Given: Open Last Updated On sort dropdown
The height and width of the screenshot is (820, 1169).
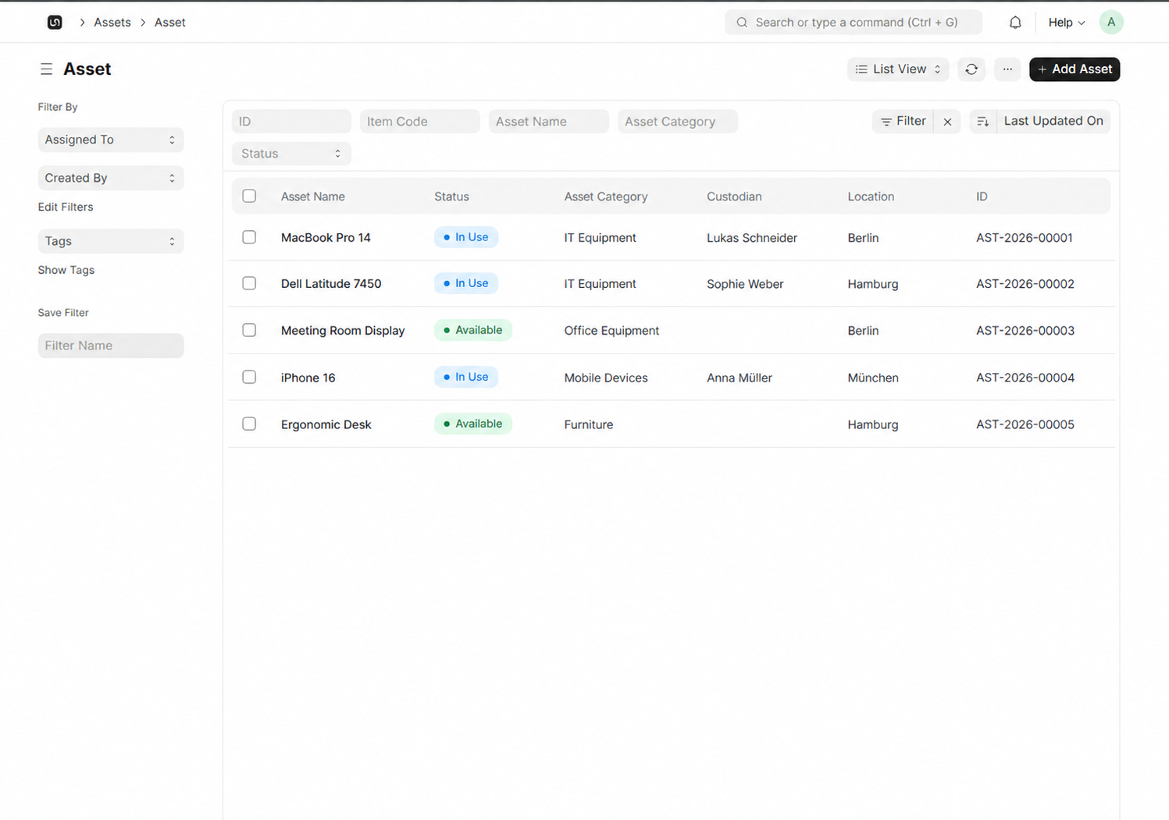Looking at the screenshot, I should [1053, 121].
